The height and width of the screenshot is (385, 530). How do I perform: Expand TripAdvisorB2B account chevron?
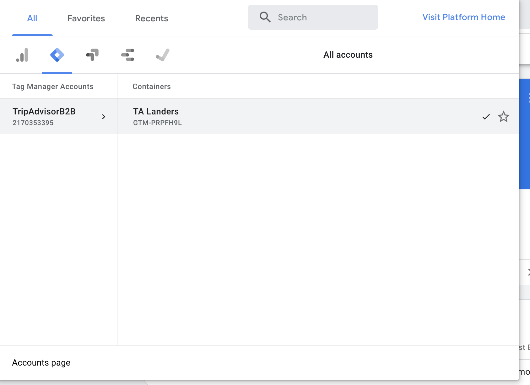(104, 117)
